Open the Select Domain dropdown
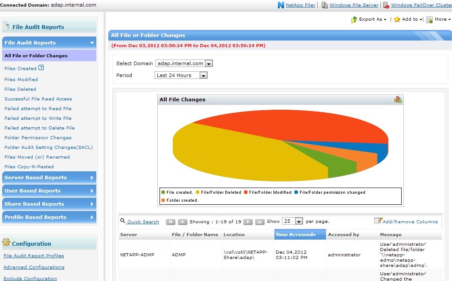This screenshot has height=281, width=452. pyautogui.click(x=209, y=63)
